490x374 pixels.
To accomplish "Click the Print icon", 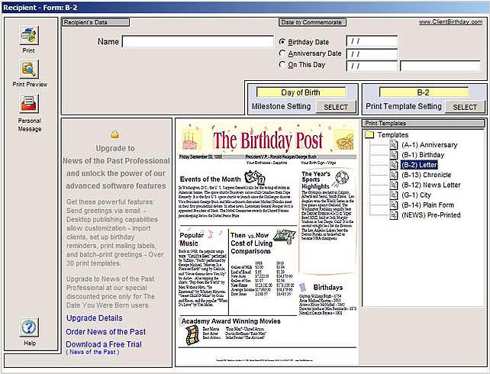I will point(29,35).
